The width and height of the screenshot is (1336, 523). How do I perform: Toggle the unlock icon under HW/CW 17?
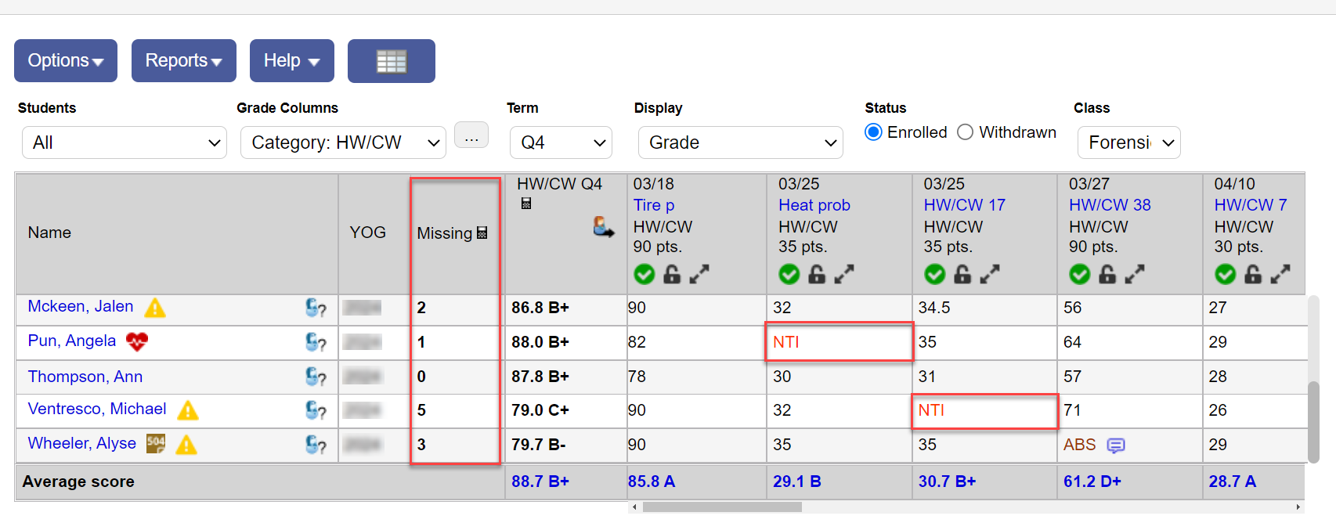[962, 274]
